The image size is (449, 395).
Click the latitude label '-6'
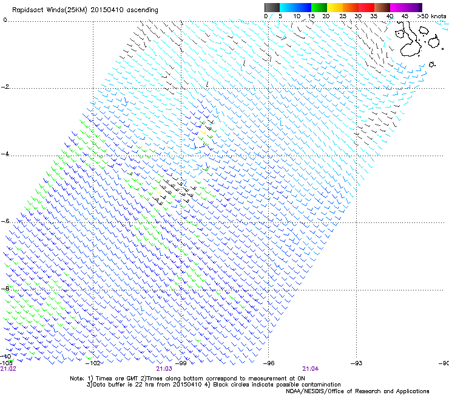tap(5, 221)
